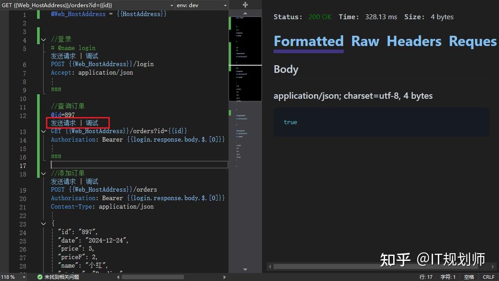Collapse the 添加订单 code fold region
This screenshot has height=281, width=499.
tap(43, 173)
